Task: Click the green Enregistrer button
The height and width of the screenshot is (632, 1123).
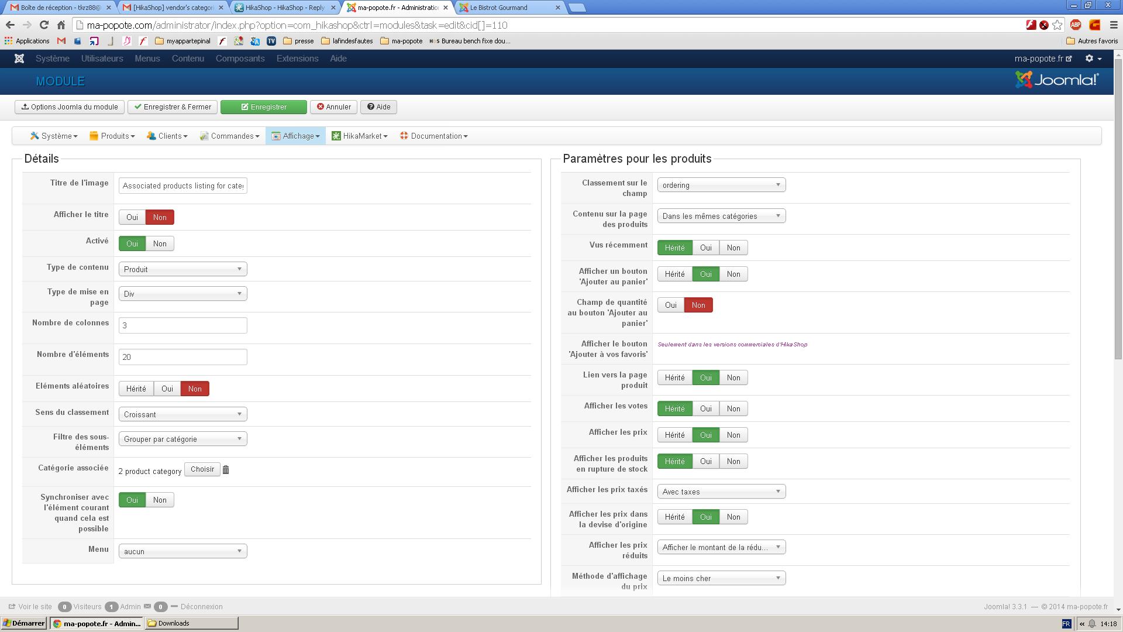Action: coord(264,107)
